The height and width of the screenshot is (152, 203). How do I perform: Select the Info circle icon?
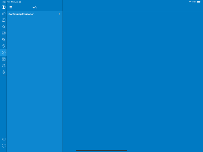tap(3, 53)
